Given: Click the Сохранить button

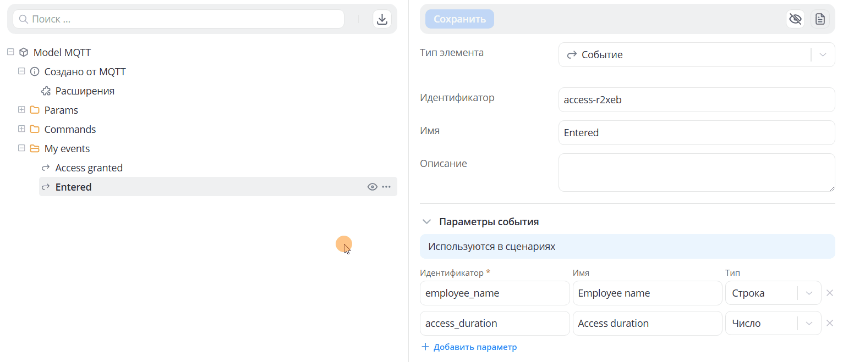Looking at the screenshot, I should [459, 19].
